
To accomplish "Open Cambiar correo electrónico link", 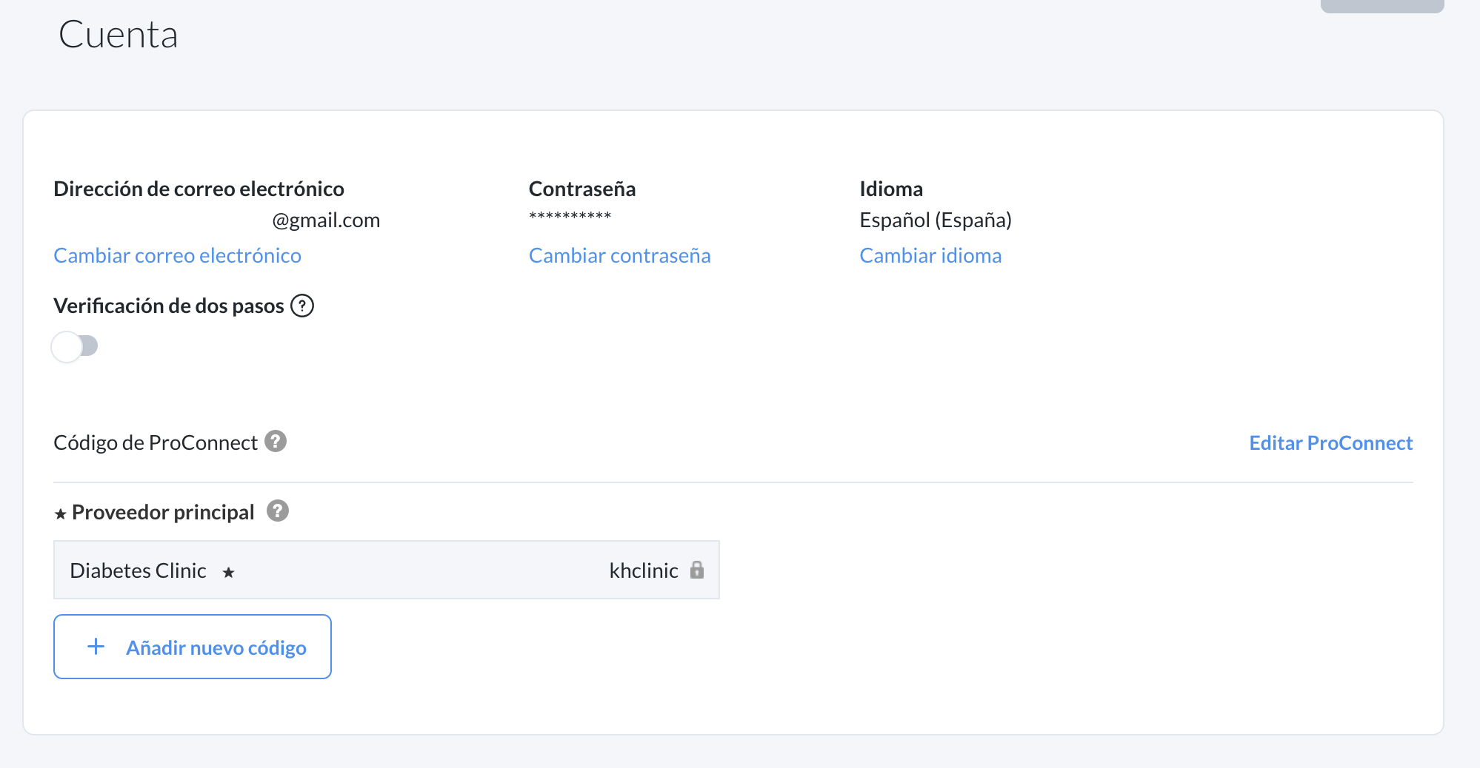I will [x=178, y=255].
